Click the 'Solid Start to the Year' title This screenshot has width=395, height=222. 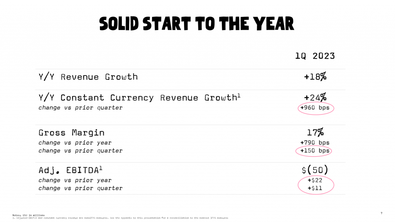[197, 24]
